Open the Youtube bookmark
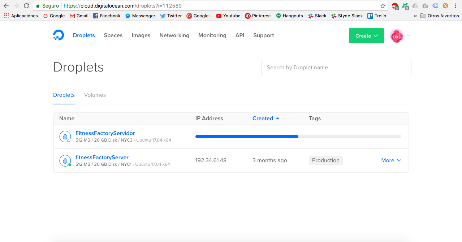The image size is (462, 242). click(228, 16)
